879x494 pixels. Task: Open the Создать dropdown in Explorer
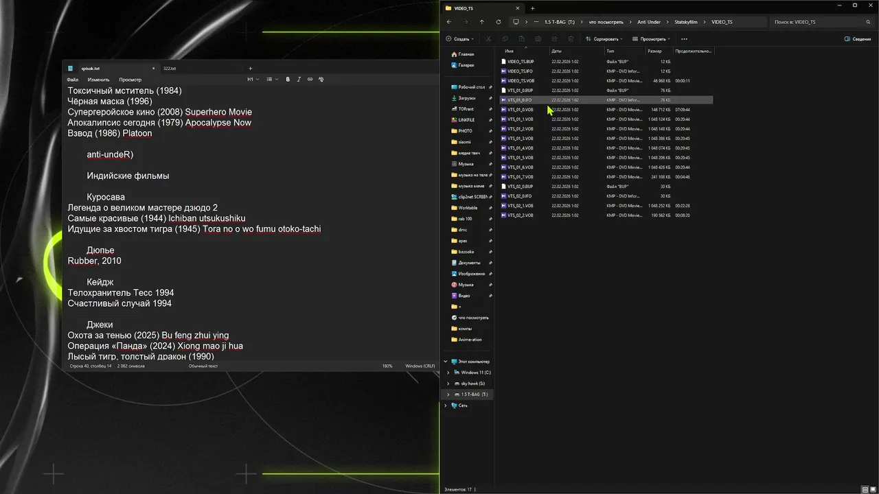tap(460, 39)
